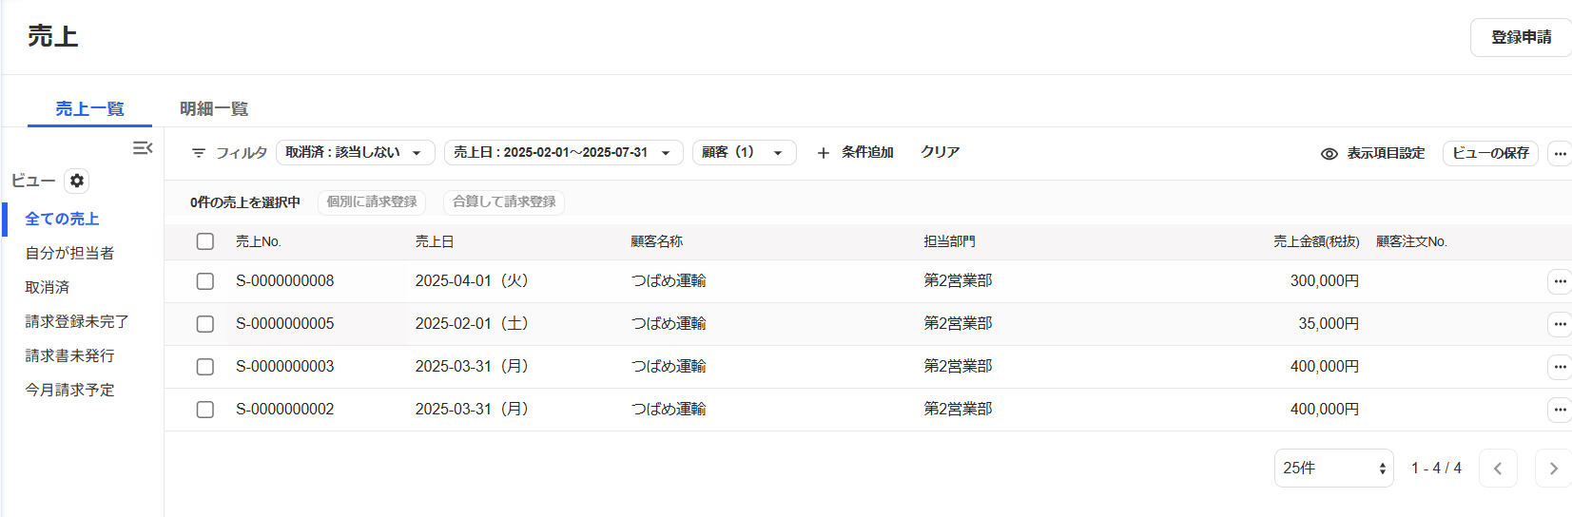
Task: Click 条件追加 plus icon
Action: (x=824, y=153)
